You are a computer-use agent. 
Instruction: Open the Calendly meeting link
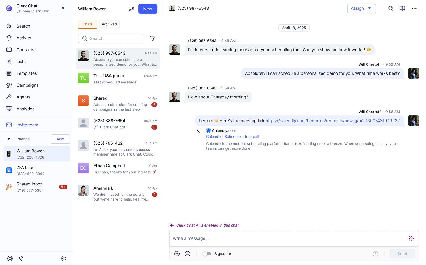tap(333, 121)
